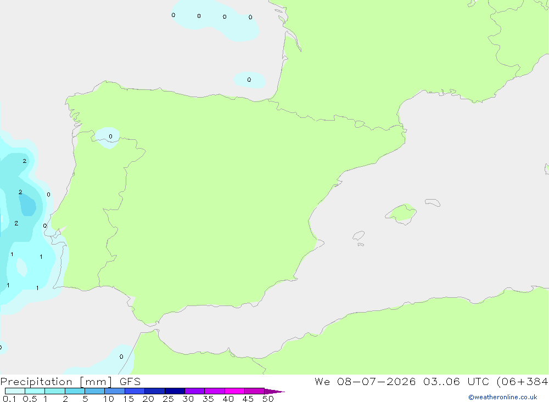Open the weatheronline.co.uk copyright link
The height and width of the screenshot is (402, 549).
pyautogui.click(x=503, y=397)
